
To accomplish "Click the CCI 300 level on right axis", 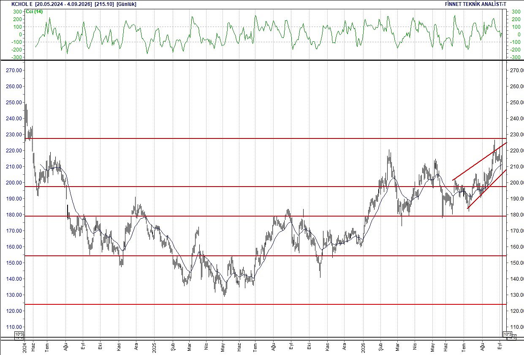I will point(516,12).
